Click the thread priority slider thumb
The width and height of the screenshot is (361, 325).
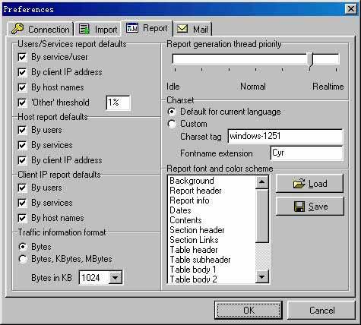310,60
